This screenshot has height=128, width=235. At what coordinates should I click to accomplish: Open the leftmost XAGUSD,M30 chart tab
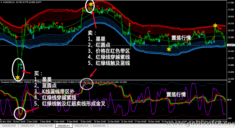(9, 126)
